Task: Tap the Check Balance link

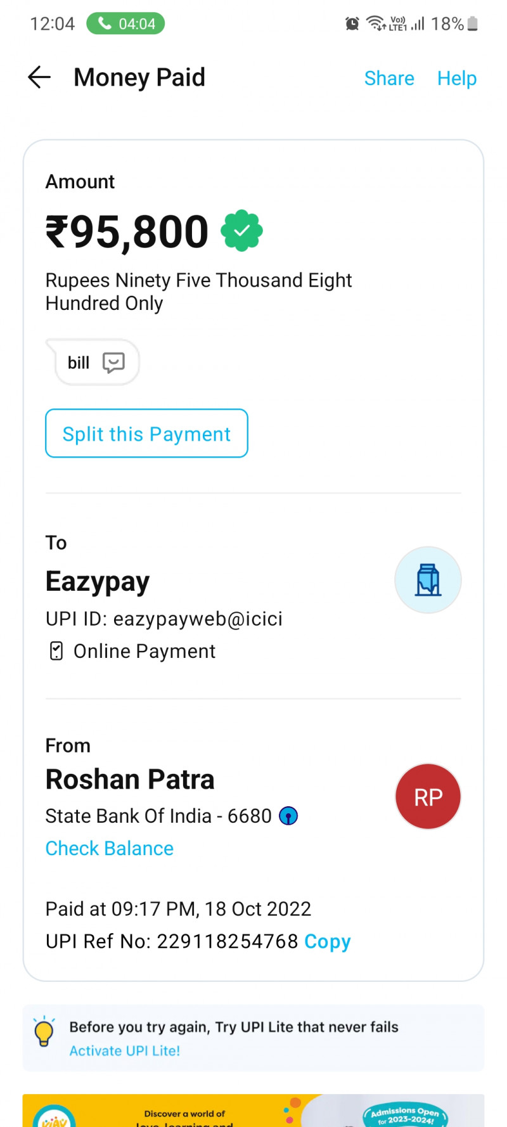Action: (110, 848)
